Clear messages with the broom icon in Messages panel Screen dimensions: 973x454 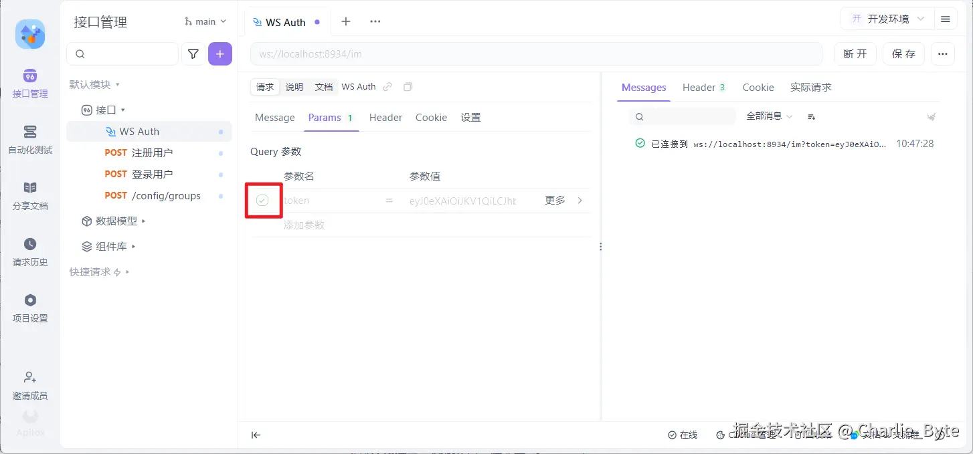point(931,116)
